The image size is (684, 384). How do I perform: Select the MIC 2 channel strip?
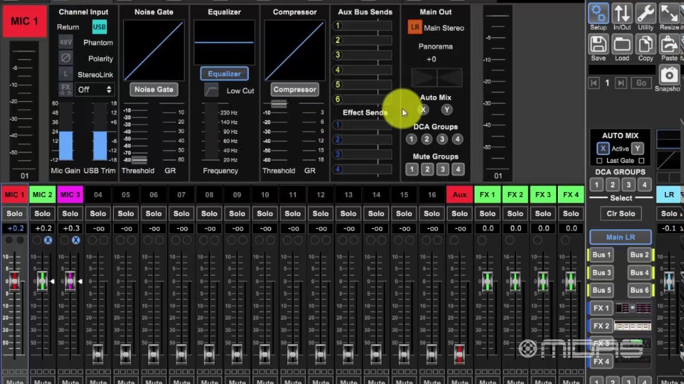click(42, 195)
